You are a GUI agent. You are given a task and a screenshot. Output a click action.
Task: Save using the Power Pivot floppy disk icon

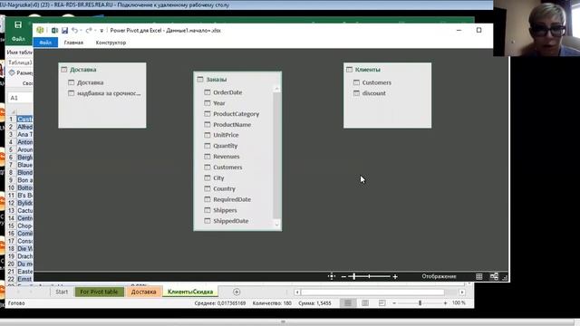pyautogui.click(x=64, y=30)
